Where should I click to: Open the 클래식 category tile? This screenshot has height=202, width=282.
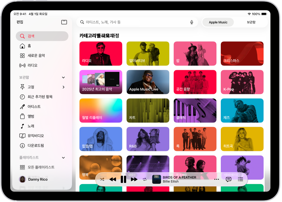pos(195,110)
